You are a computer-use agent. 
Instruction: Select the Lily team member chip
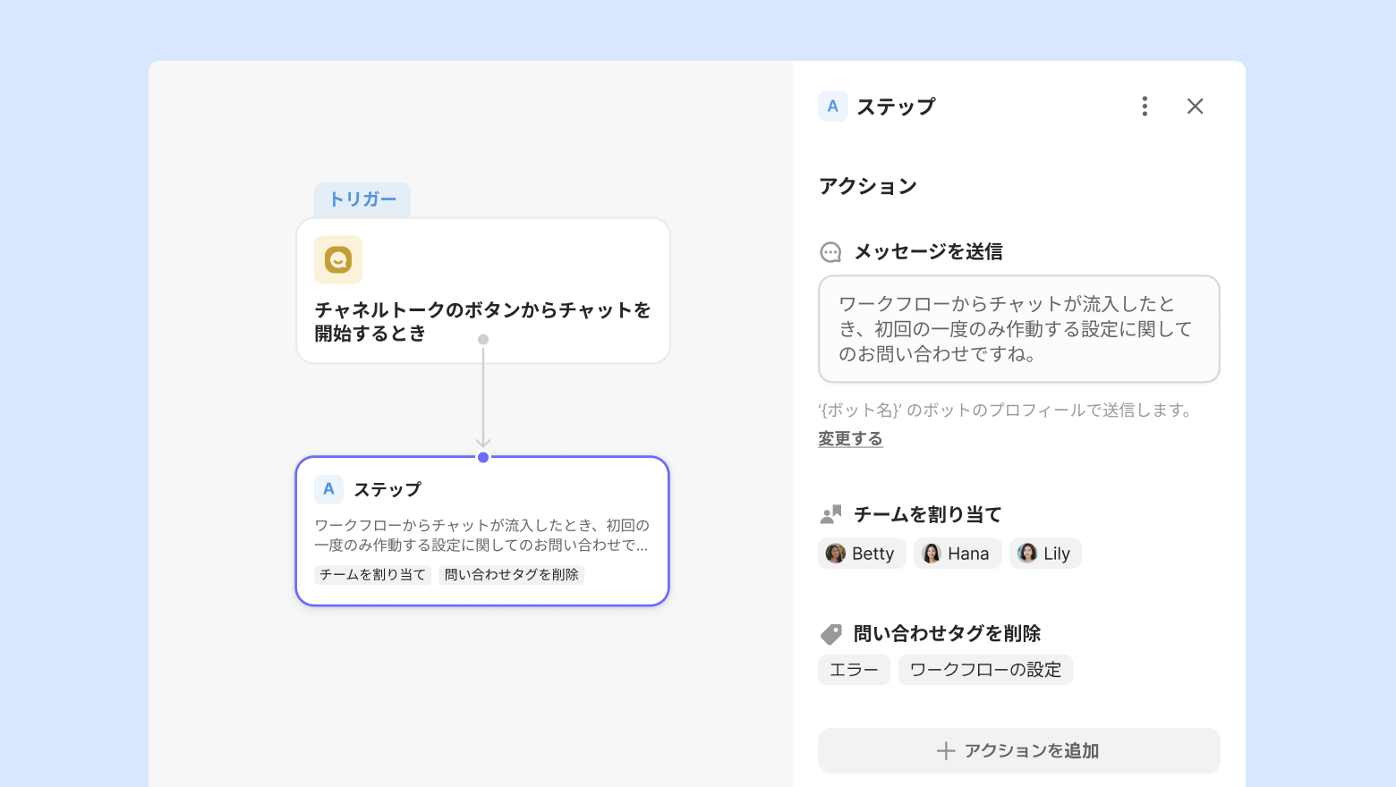pos(1045,554)
